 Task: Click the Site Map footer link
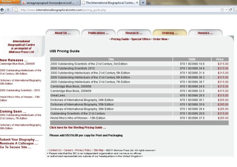[99, 150]
